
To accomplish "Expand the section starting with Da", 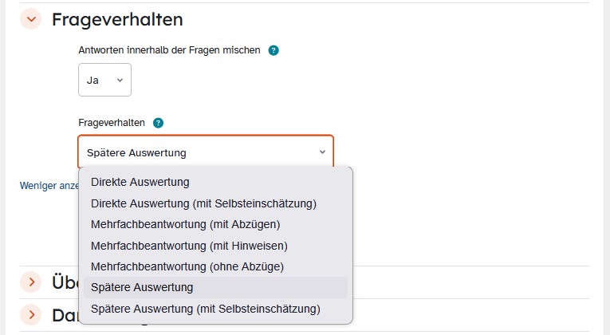I will [31, 314].
